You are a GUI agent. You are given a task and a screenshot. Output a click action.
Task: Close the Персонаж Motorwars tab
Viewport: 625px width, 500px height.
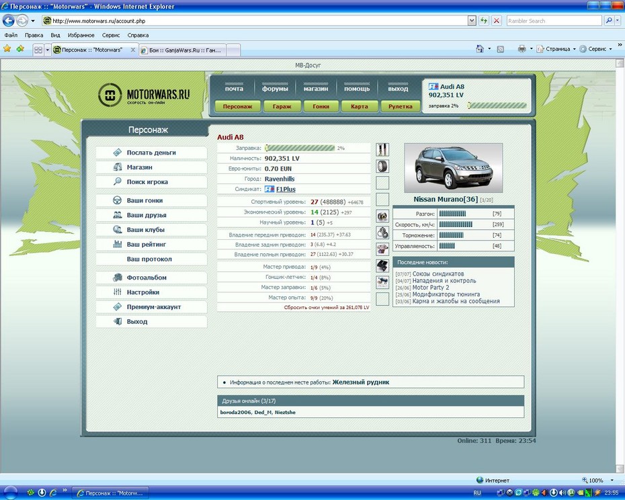click(133, 50)
